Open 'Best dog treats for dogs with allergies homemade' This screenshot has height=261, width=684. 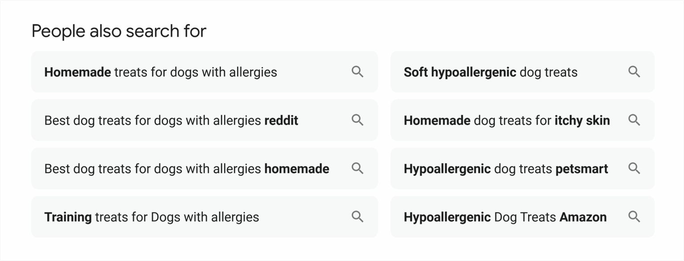187,169
